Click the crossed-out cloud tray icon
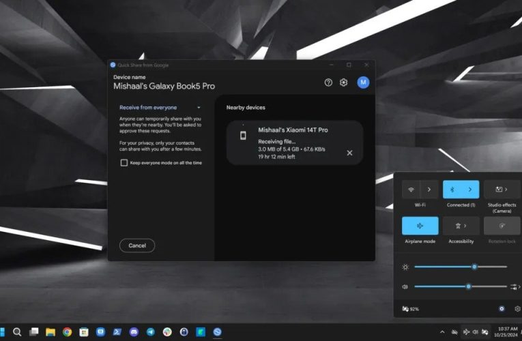This screenshot has width=522, height=341. click(454, 332)
